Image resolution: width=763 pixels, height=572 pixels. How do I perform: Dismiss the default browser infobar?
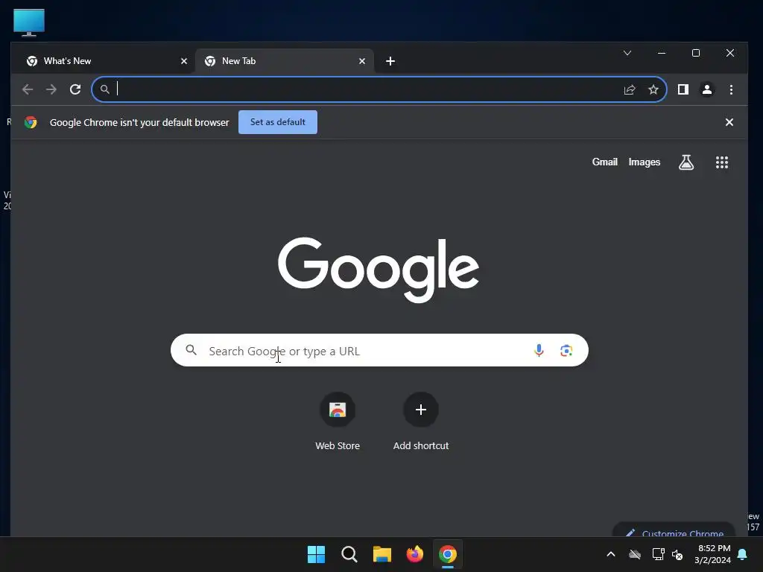(729, 122)
